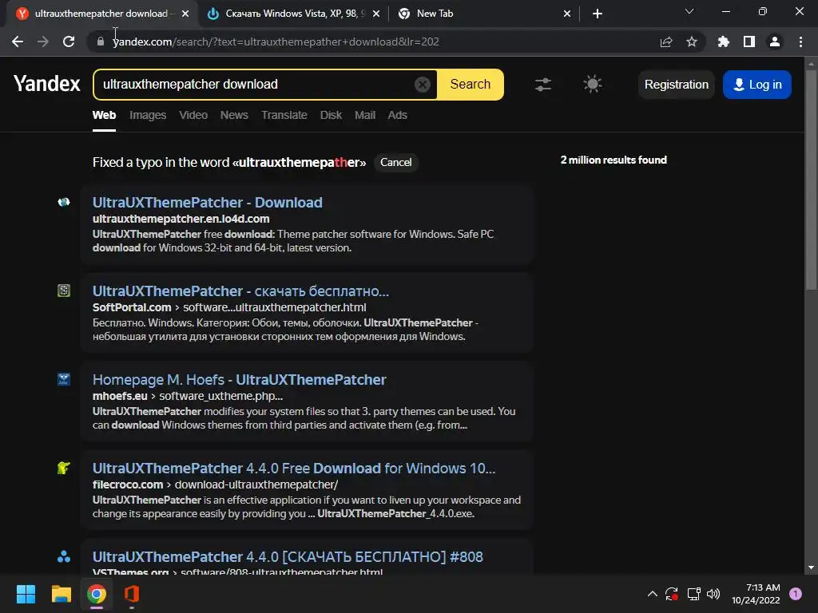Open the taskbar volume control
This screenshot has height=613, width=818.
pyautogui.click(x=713, y=594)
